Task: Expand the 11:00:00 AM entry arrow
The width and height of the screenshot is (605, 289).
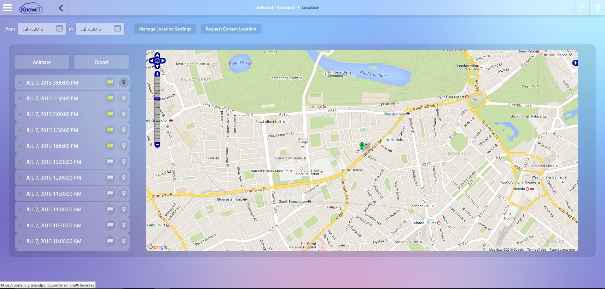Action: [x=20, y=209]
